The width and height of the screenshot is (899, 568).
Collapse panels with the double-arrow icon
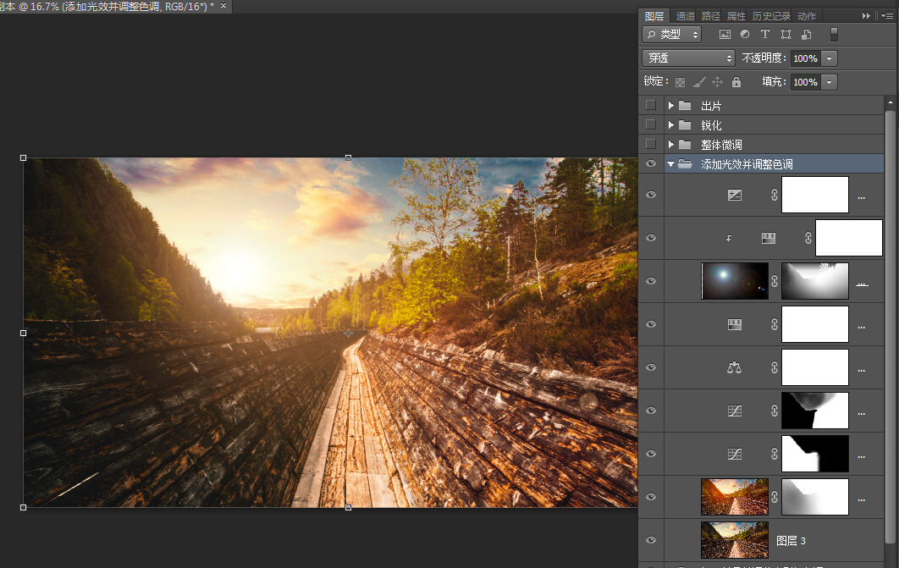866,16
